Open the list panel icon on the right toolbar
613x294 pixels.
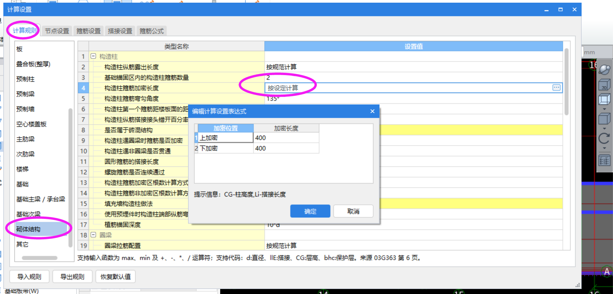coord(604,160)
